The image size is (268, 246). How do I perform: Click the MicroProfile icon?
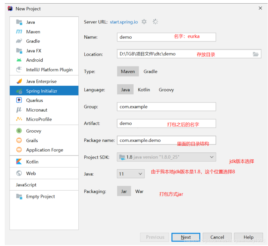19,119
